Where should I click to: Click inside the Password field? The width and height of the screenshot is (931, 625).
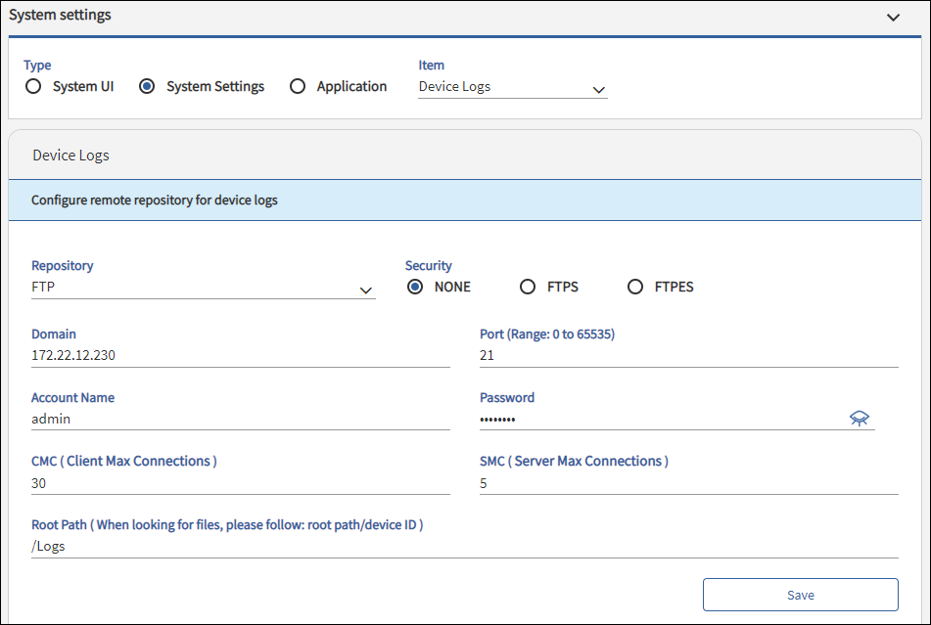pos(661,419)
